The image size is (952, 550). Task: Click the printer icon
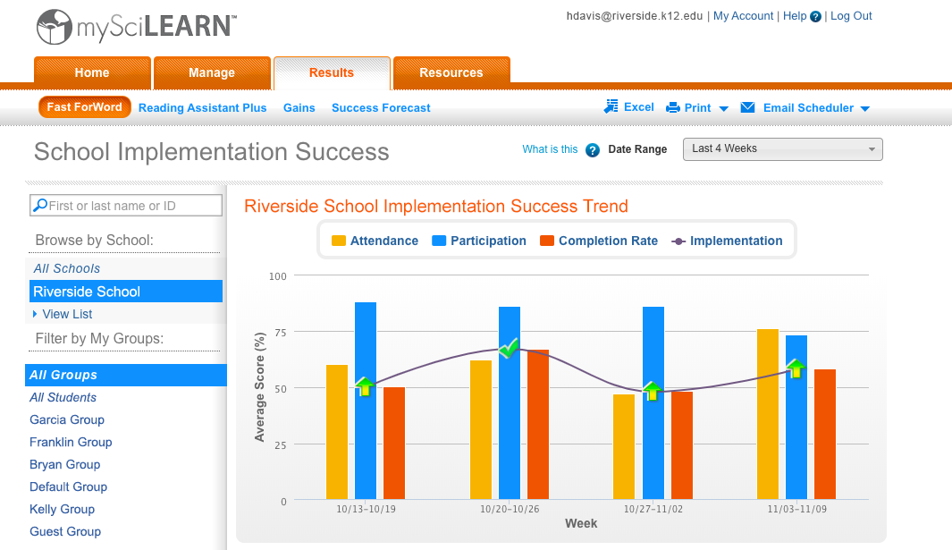coord(673,108)
